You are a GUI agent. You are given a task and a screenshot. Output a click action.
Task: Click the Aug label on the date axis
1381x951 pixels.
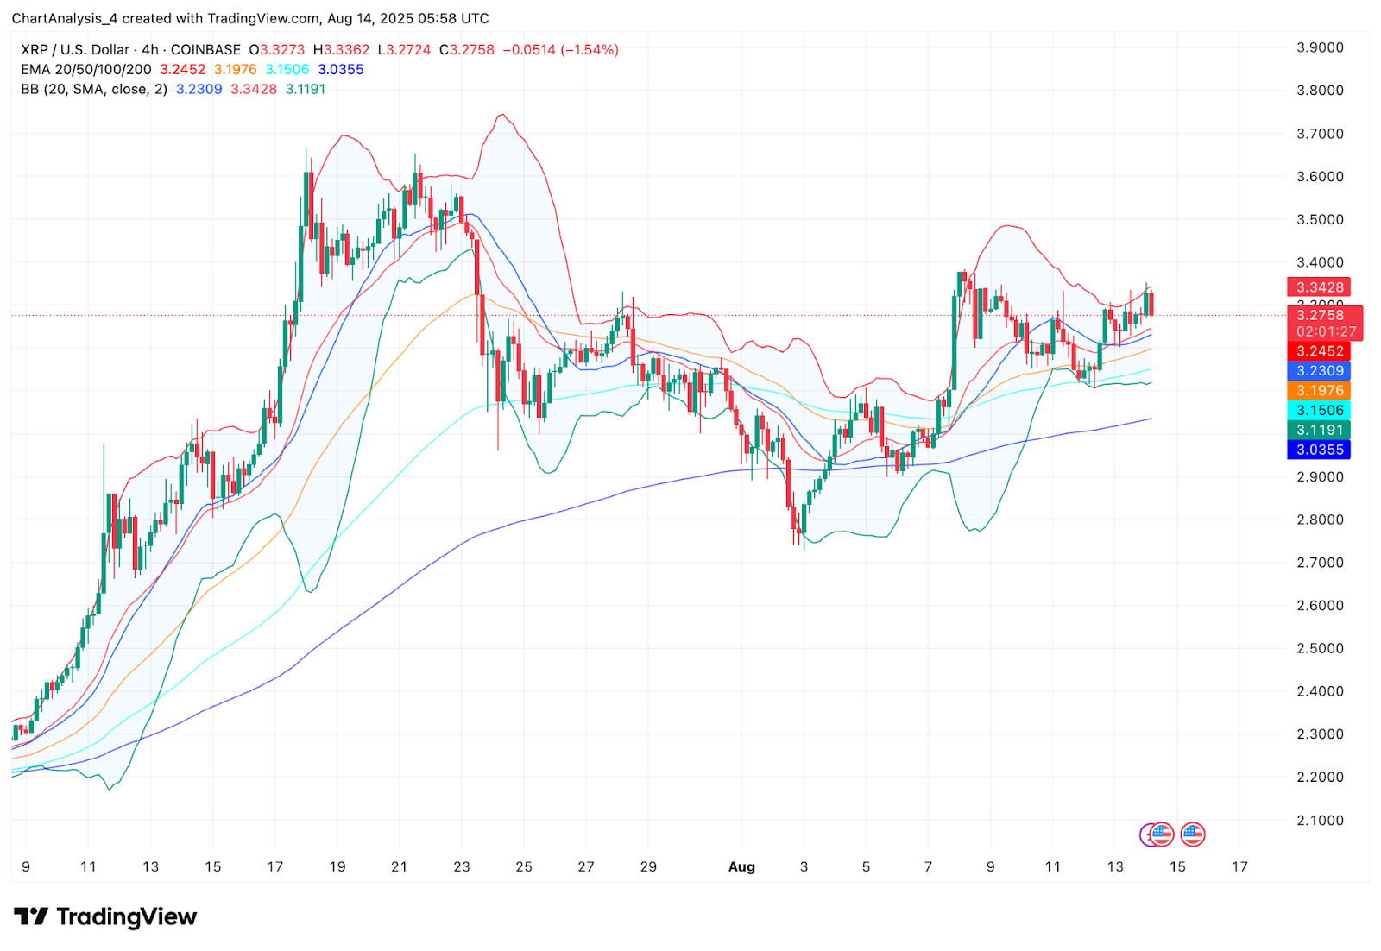(741, 866)
